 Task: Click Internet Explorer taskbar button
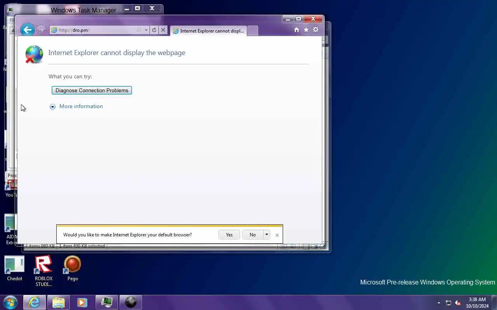coord(35,302)
